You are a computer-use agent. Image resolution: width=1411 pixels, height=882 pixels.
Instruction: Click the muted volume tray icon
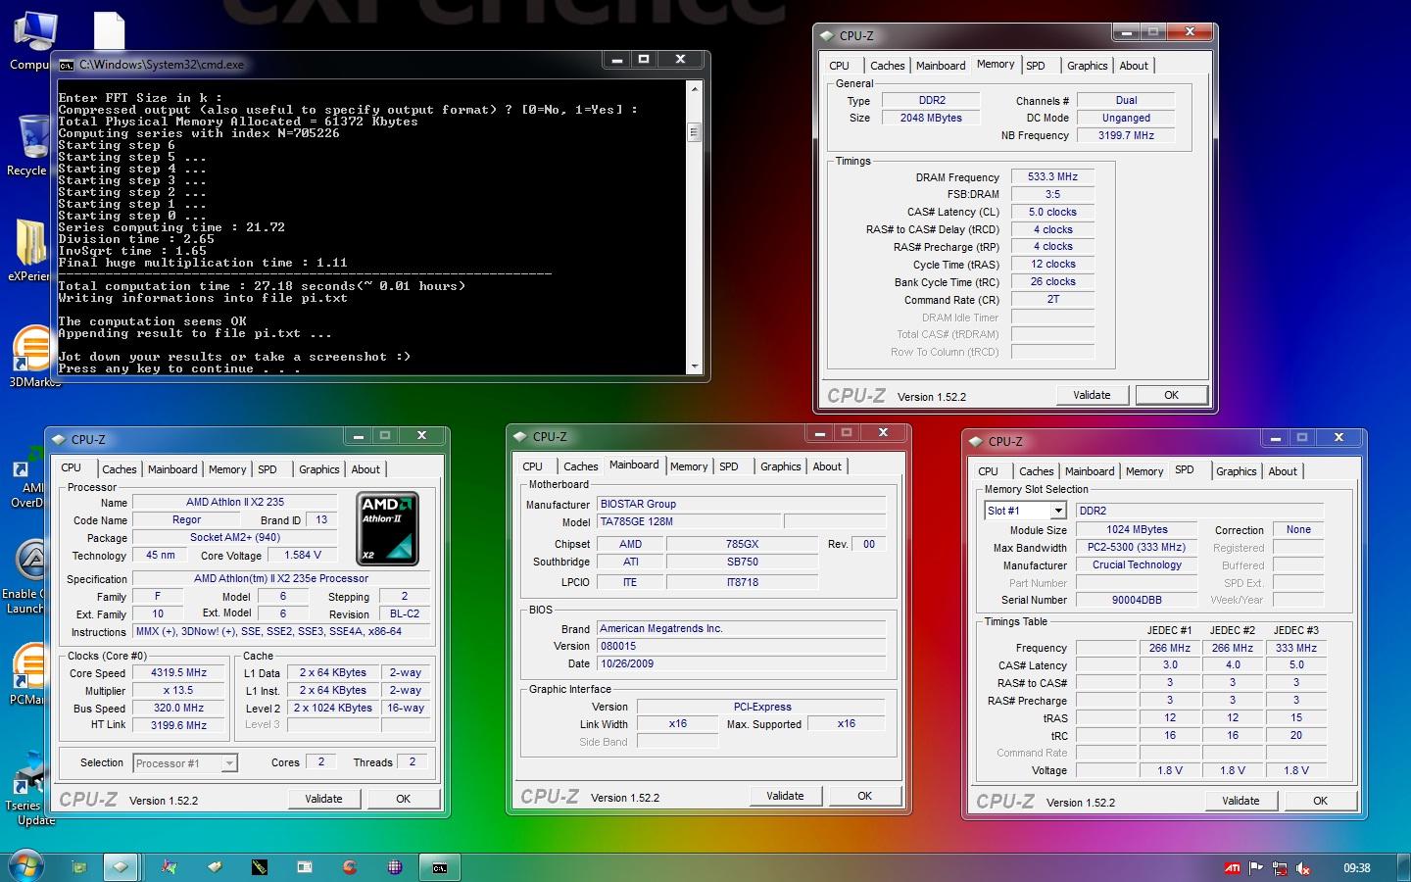(1303, 868)
